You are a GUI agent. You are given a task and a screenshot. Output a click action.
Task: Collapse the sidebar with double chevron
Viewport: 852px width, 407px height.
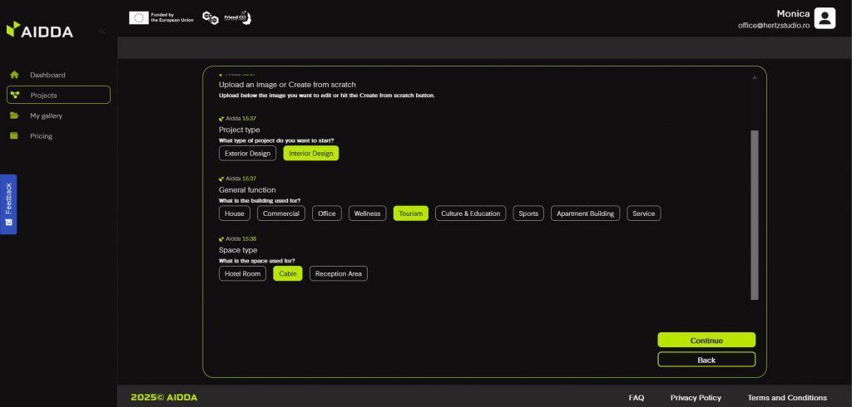coord(102,31)
